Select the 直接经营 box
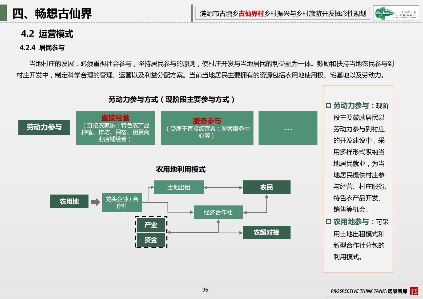 coord(115,128)
